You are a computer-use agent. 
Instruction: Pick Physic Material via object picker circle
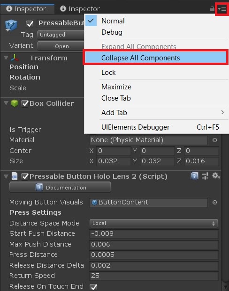(214, 140)
